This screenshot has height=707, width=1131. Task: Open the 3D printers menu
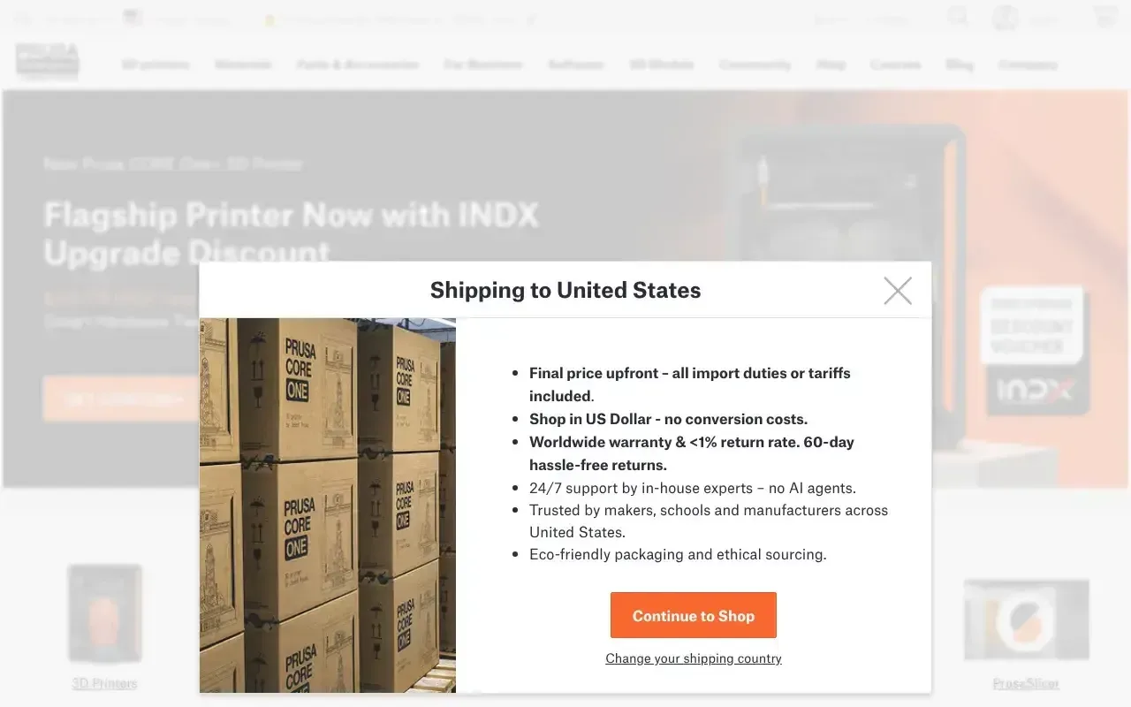click(x=156, y=65)
